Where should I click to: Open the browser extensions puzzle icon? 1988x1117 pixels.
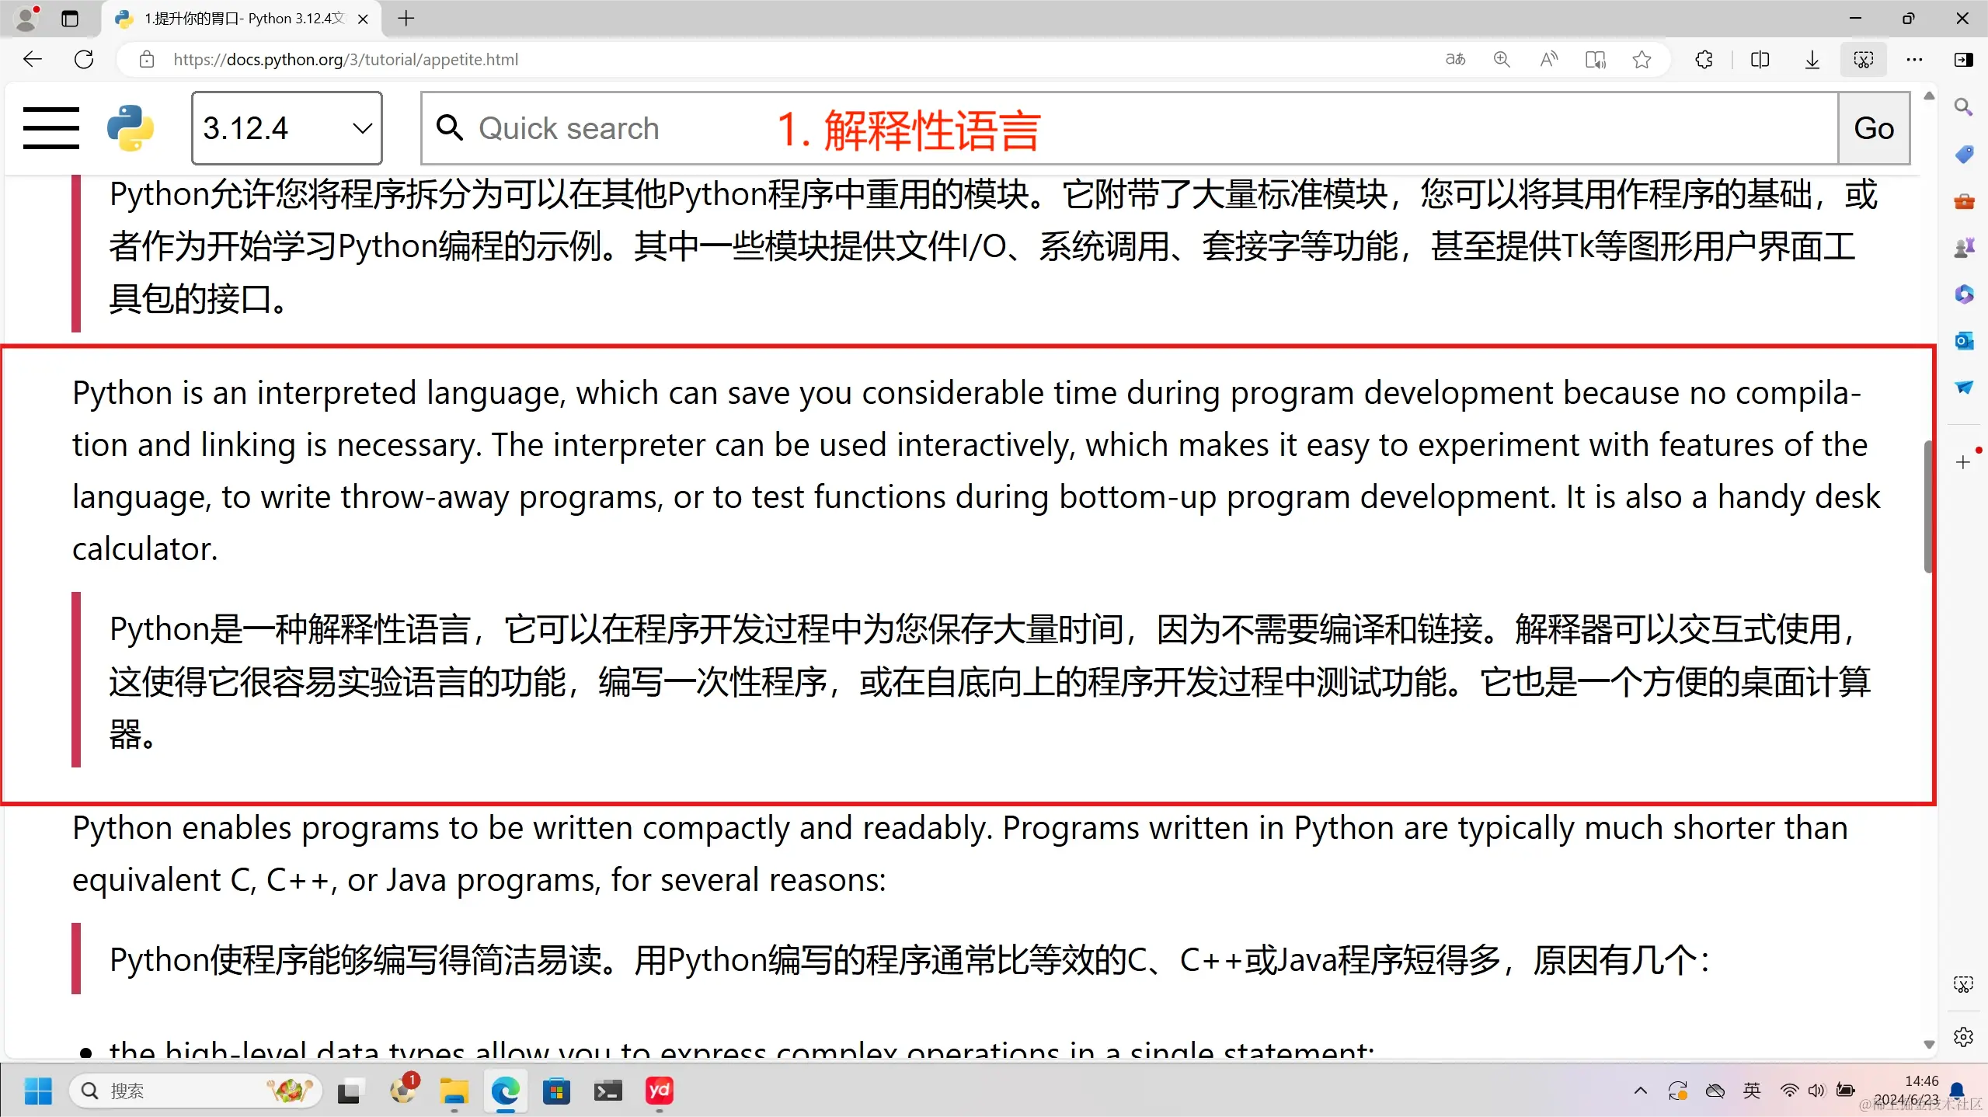[1704, 59]
